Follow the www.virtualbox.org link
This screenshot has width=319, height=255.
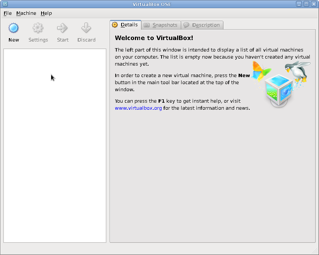coord(138,108)
